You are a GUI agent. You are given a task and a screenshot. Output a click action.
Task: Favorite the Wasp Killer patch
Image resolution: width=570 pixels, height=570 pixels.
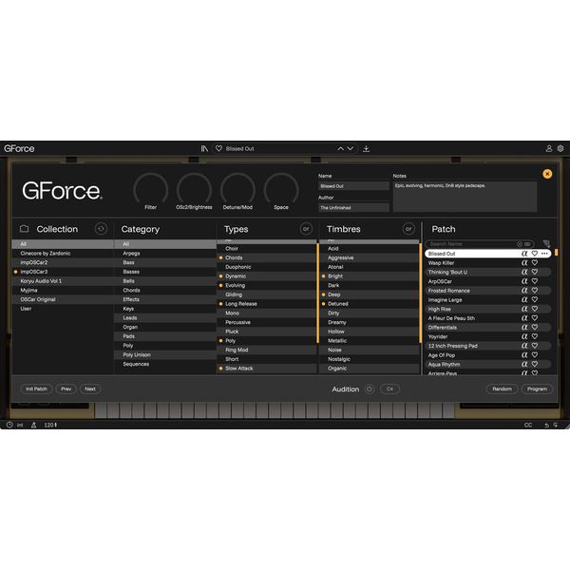tap(534, 262)
